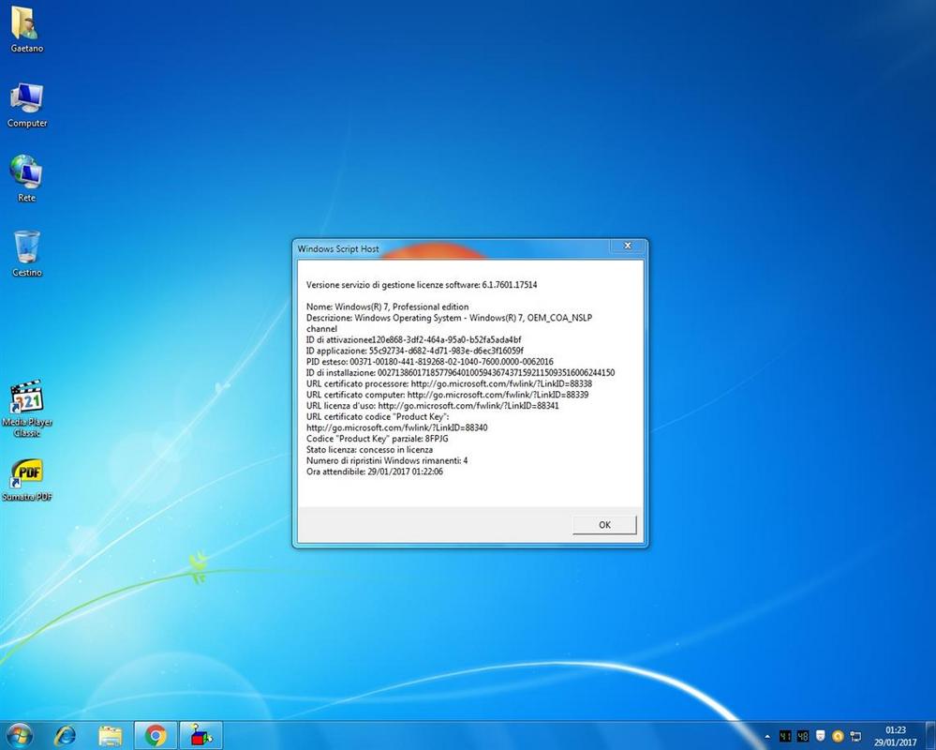Click the LinkID=88340 URL line
This screenshot has height=750, width=936.
[397, 427]
